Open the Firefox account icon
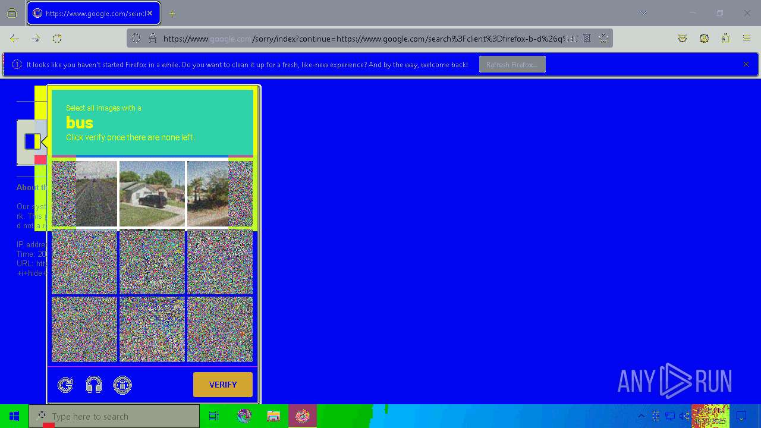The width and height of the screenshot is (761, 428). tap(704, 38)
